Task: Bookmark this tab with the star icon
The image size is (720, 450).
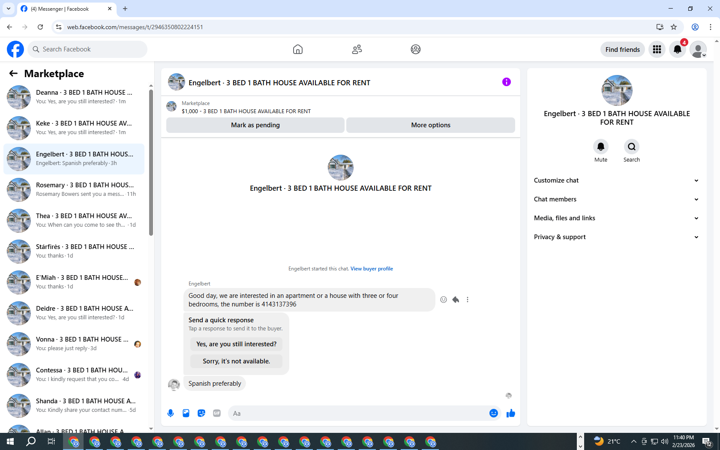Action: [674, 27]
